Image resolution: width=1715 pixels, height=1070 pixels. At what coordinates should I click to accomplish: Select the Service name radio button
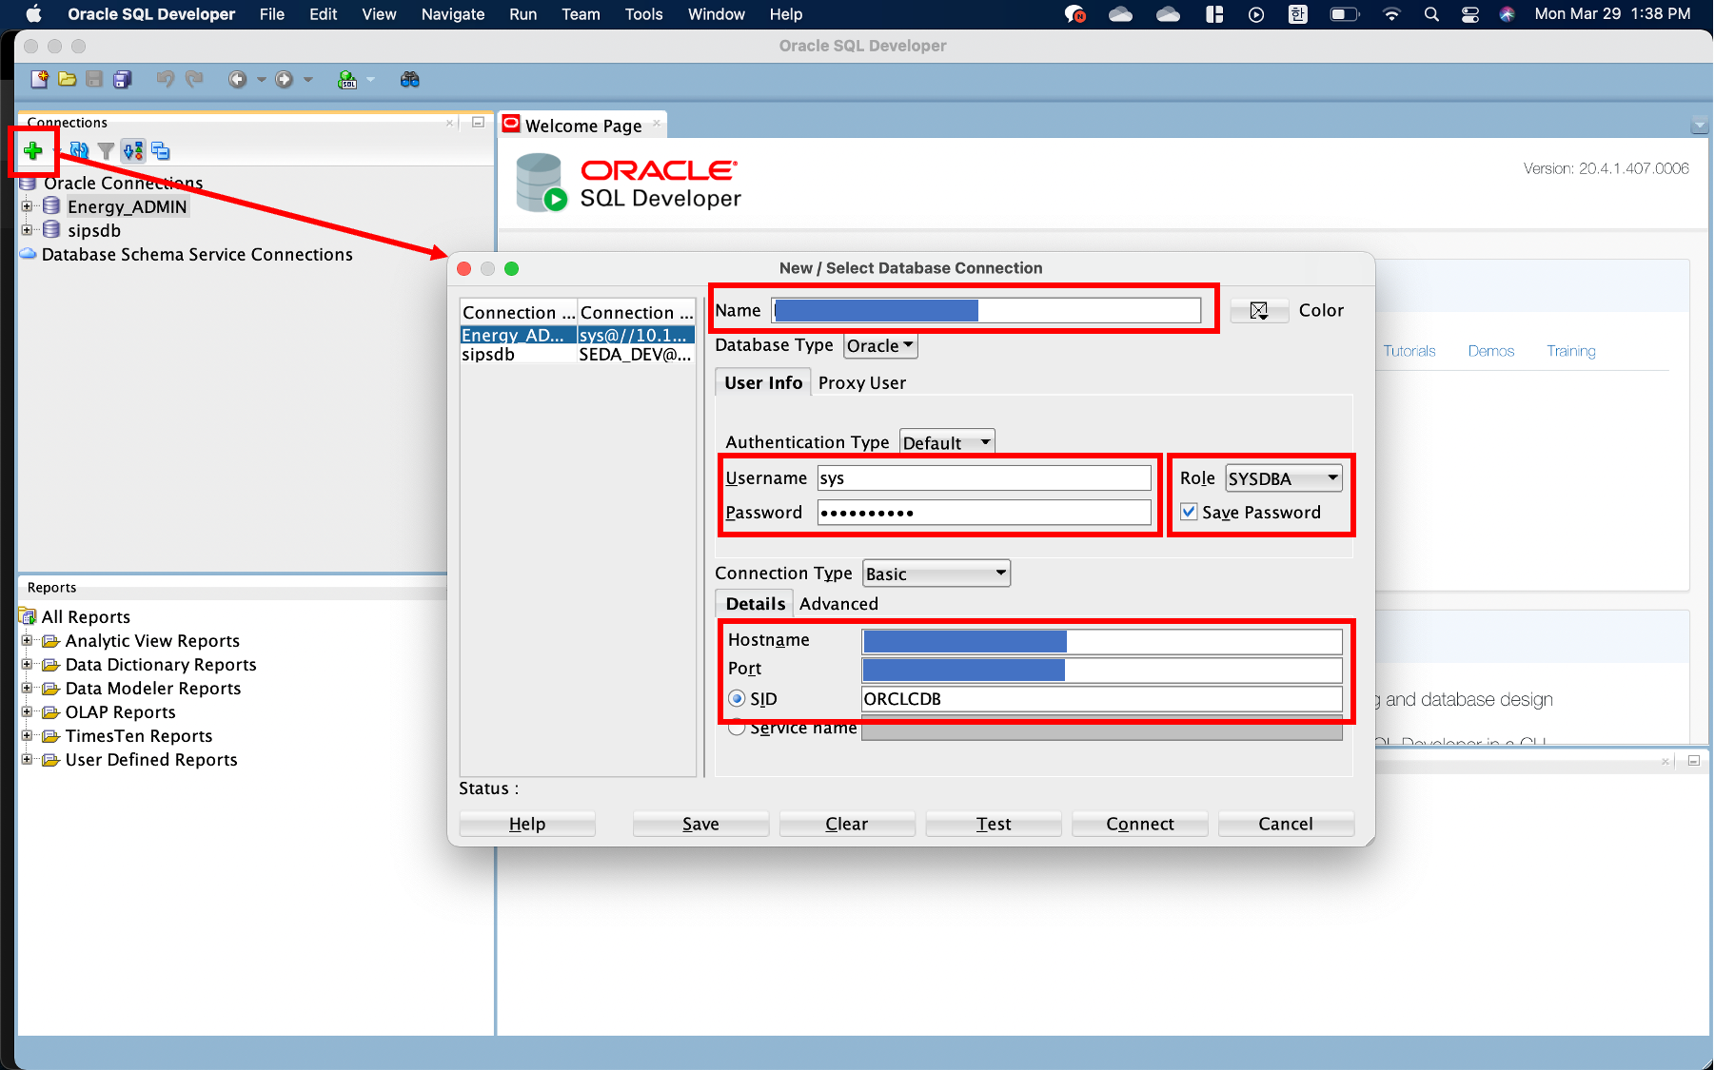[x=737, y=729]
